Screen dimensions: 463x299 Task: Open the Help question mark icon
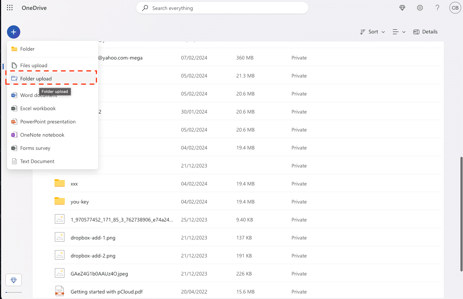coord(437,8)
